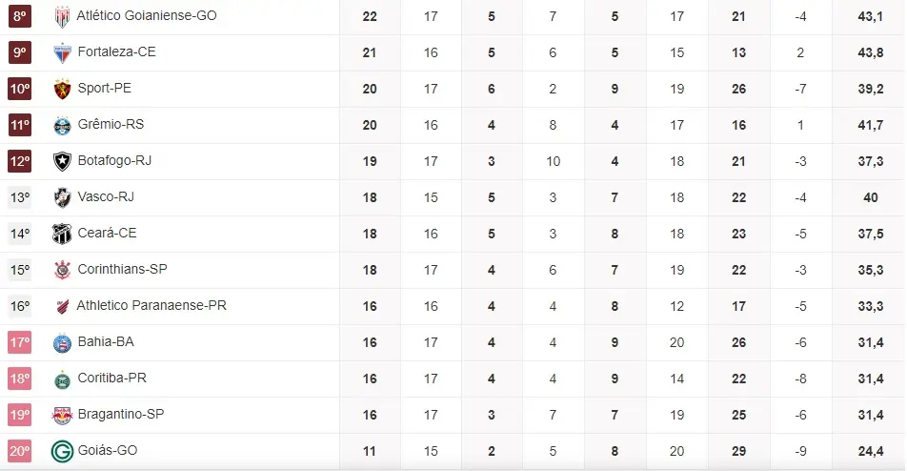
Task: Click the Fortaleza-CE team crest
Action: pos(62,52)
